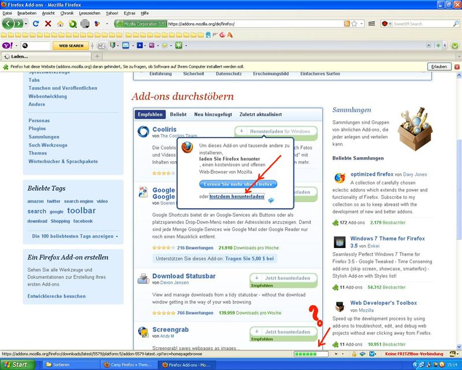Click the yellow WEB SEARCH button
The height and width of the screenshot is (370, 462).
pyautogui.click(x=71, y=46)
